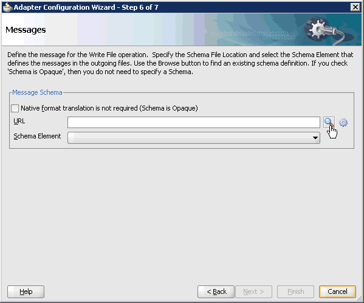Click inside the URL text field
The width and height of the screenshot is (364, 303).
(x=194, y=122)
